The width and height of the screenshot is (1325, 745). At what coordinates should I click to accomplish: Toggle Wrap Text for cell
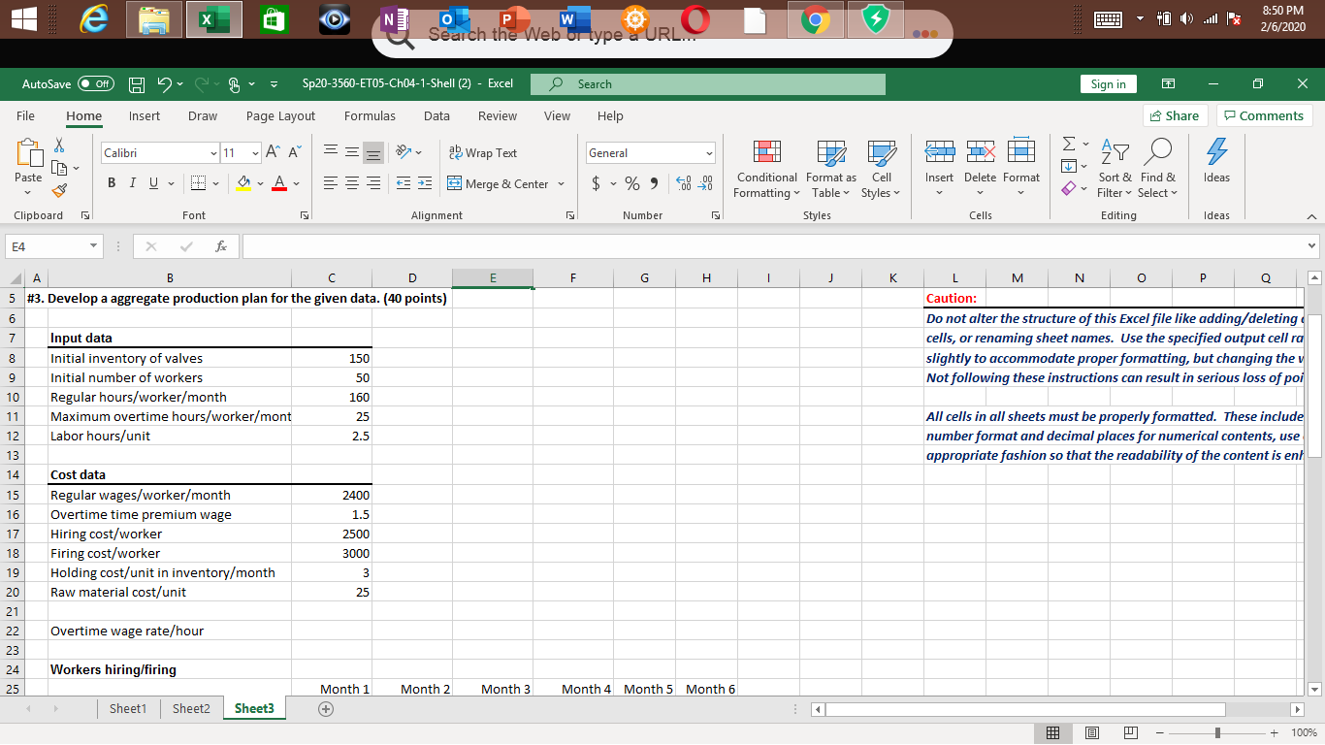tap(482, 153)
